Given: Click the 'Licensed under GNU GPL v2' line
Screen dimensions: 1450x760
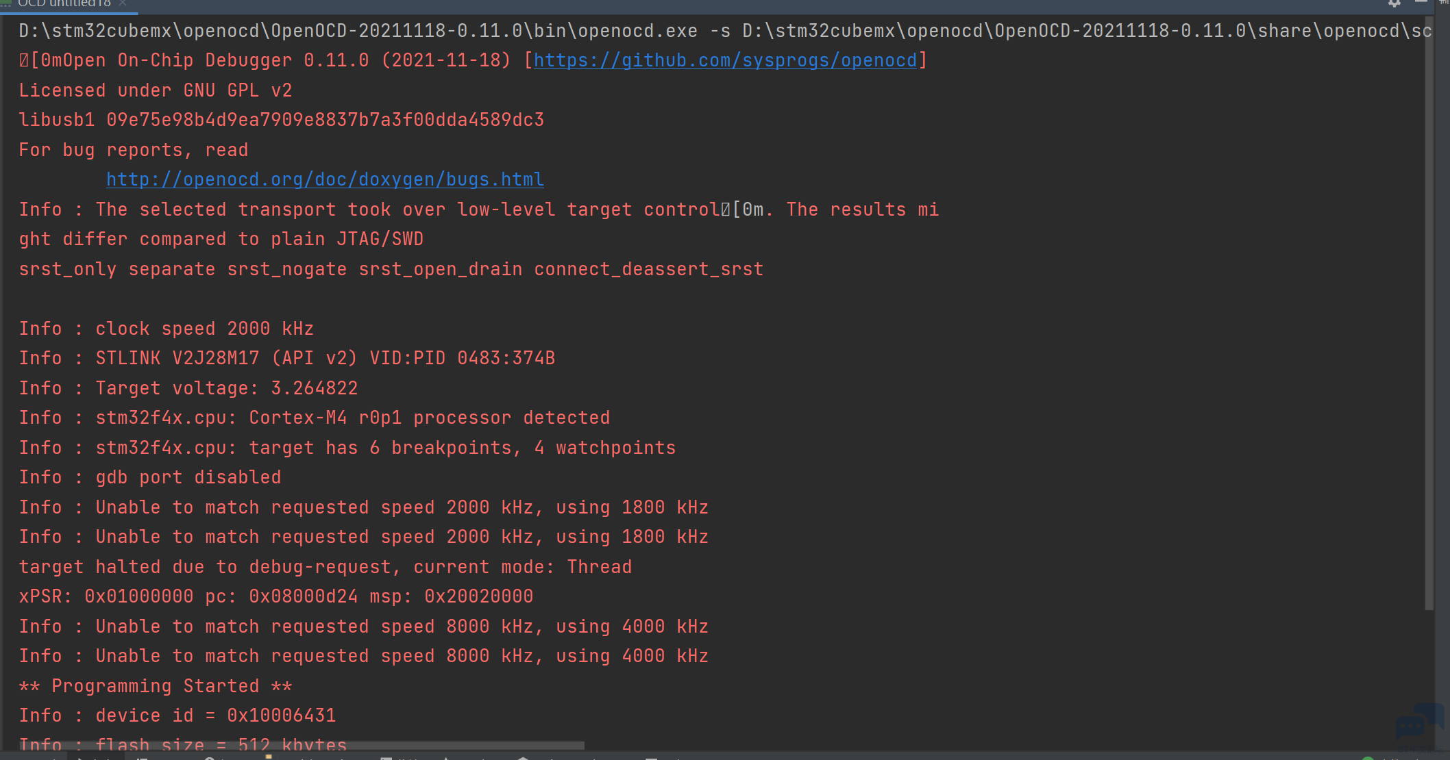Looking at the screenshot, I should (156, 90).
